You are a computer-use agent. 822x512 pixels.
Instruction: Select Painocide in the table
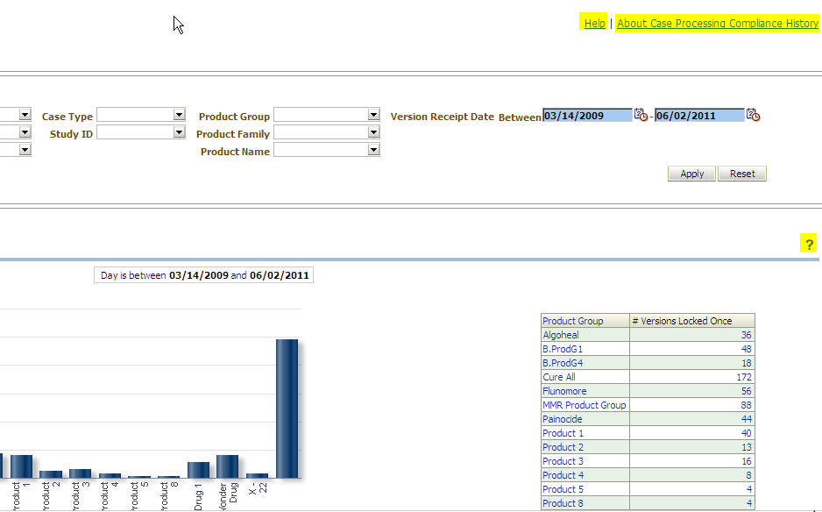point(562,419)
